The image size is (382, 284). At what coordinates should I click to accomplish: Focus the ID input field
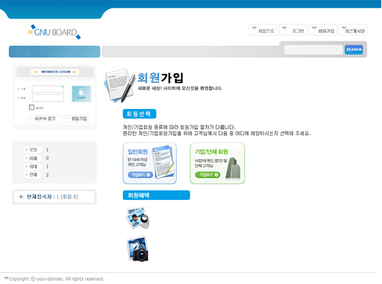48,89
